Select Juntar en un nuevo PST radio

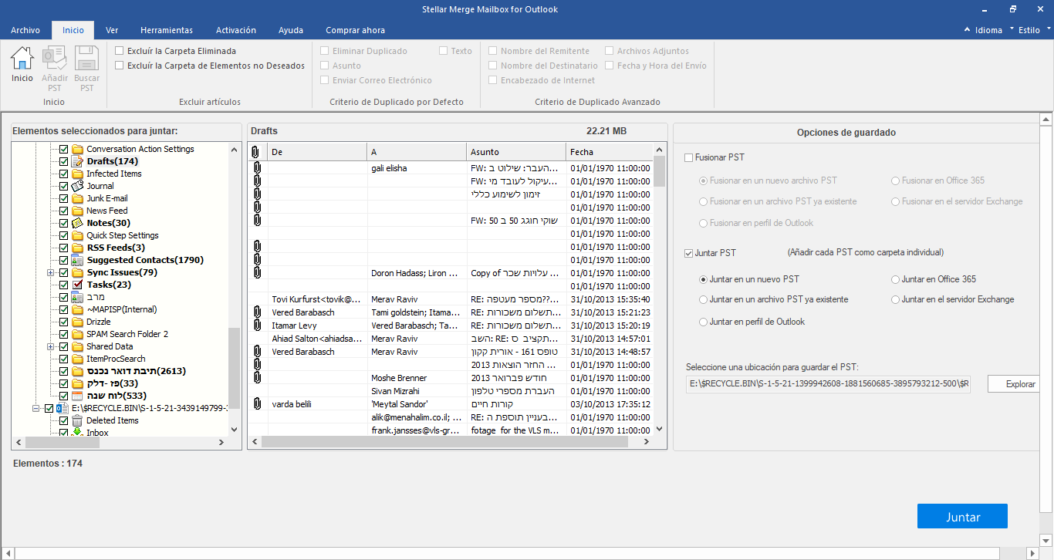point(703,279)
